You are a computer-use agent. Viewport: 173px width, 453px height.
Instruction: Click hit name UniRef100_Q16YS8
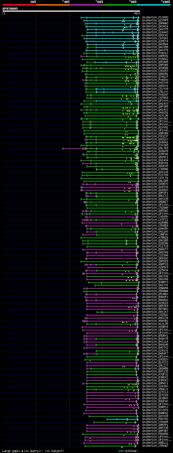pyautogui.click(x=155, y=187)
